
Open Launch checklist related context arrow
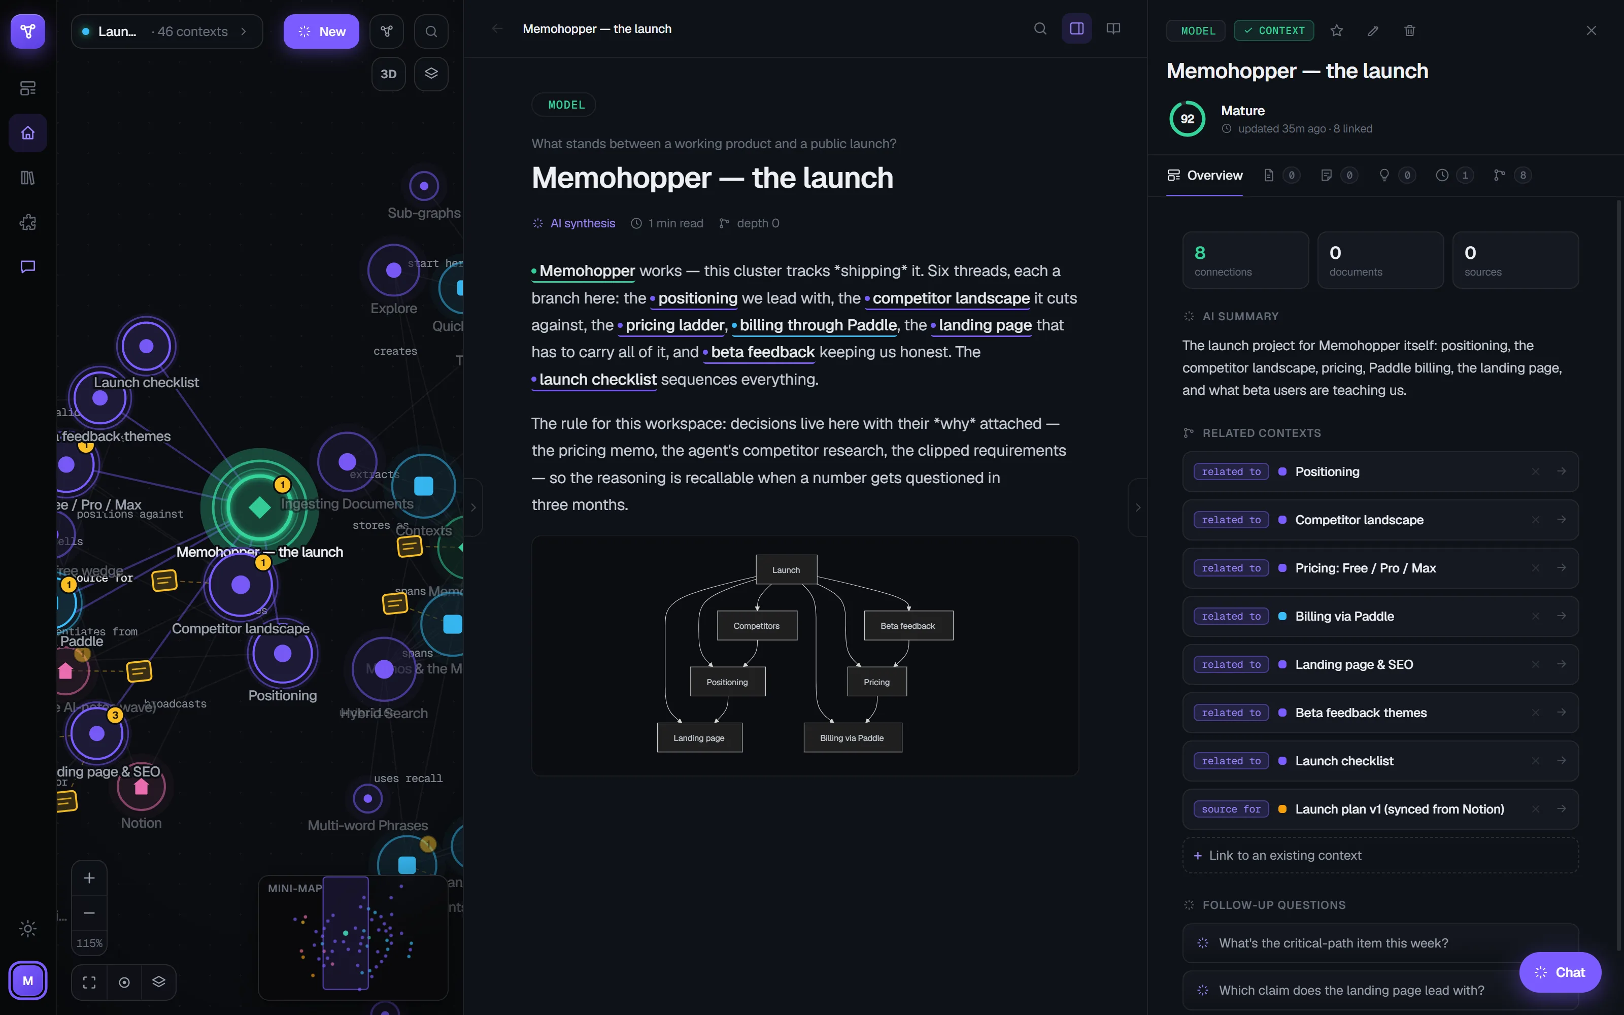click(1562, 761)
